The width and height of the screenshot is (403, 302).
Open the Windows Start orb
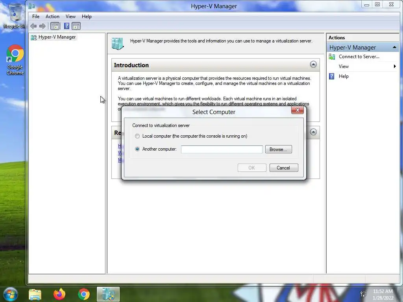point(10,294)
